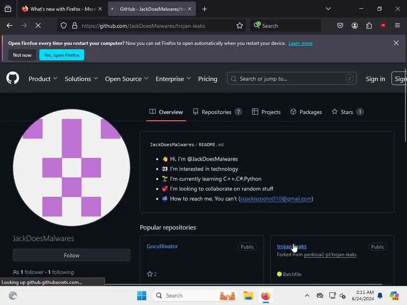This screenshot has width=407, height=305.
Task: Close the What's new with Firefox tab
Action: [x=100, y=9]
